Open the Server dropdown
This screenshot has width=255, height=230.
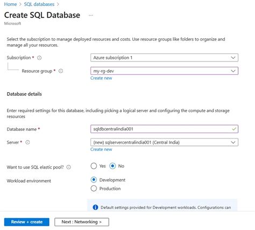[164, 142]
